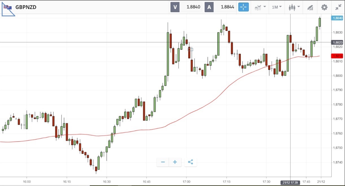Click the collapse chart arrows icon

point(338,7)
